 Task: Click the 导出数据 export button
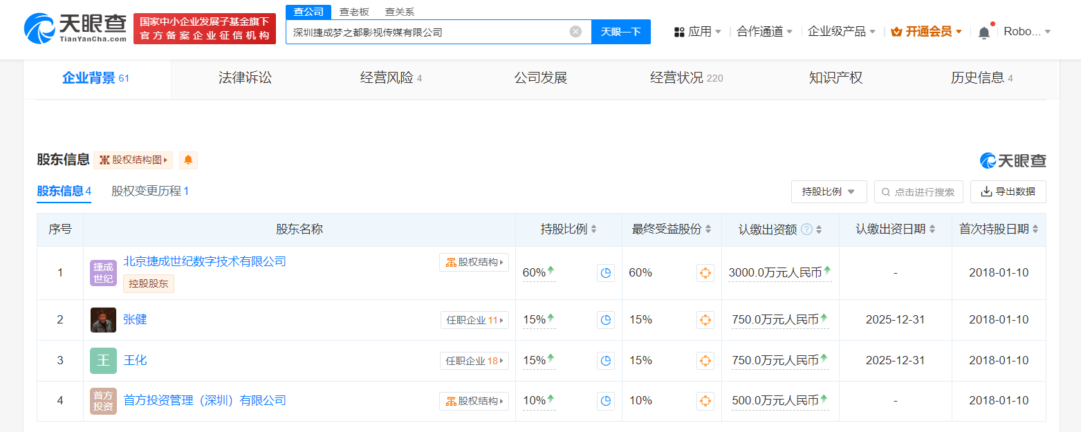1008,191
